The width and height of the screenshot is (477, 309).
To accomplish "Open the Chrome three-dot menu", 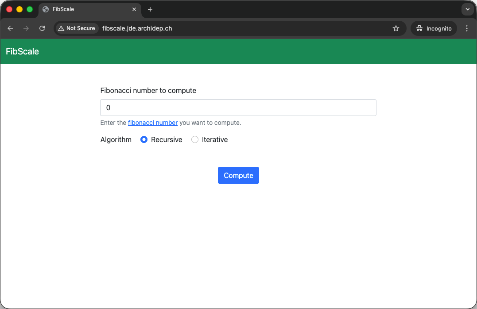I will pos(467,28).
